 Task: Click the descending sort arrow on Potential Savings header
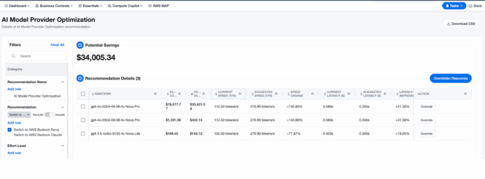[x=192, y=94]
